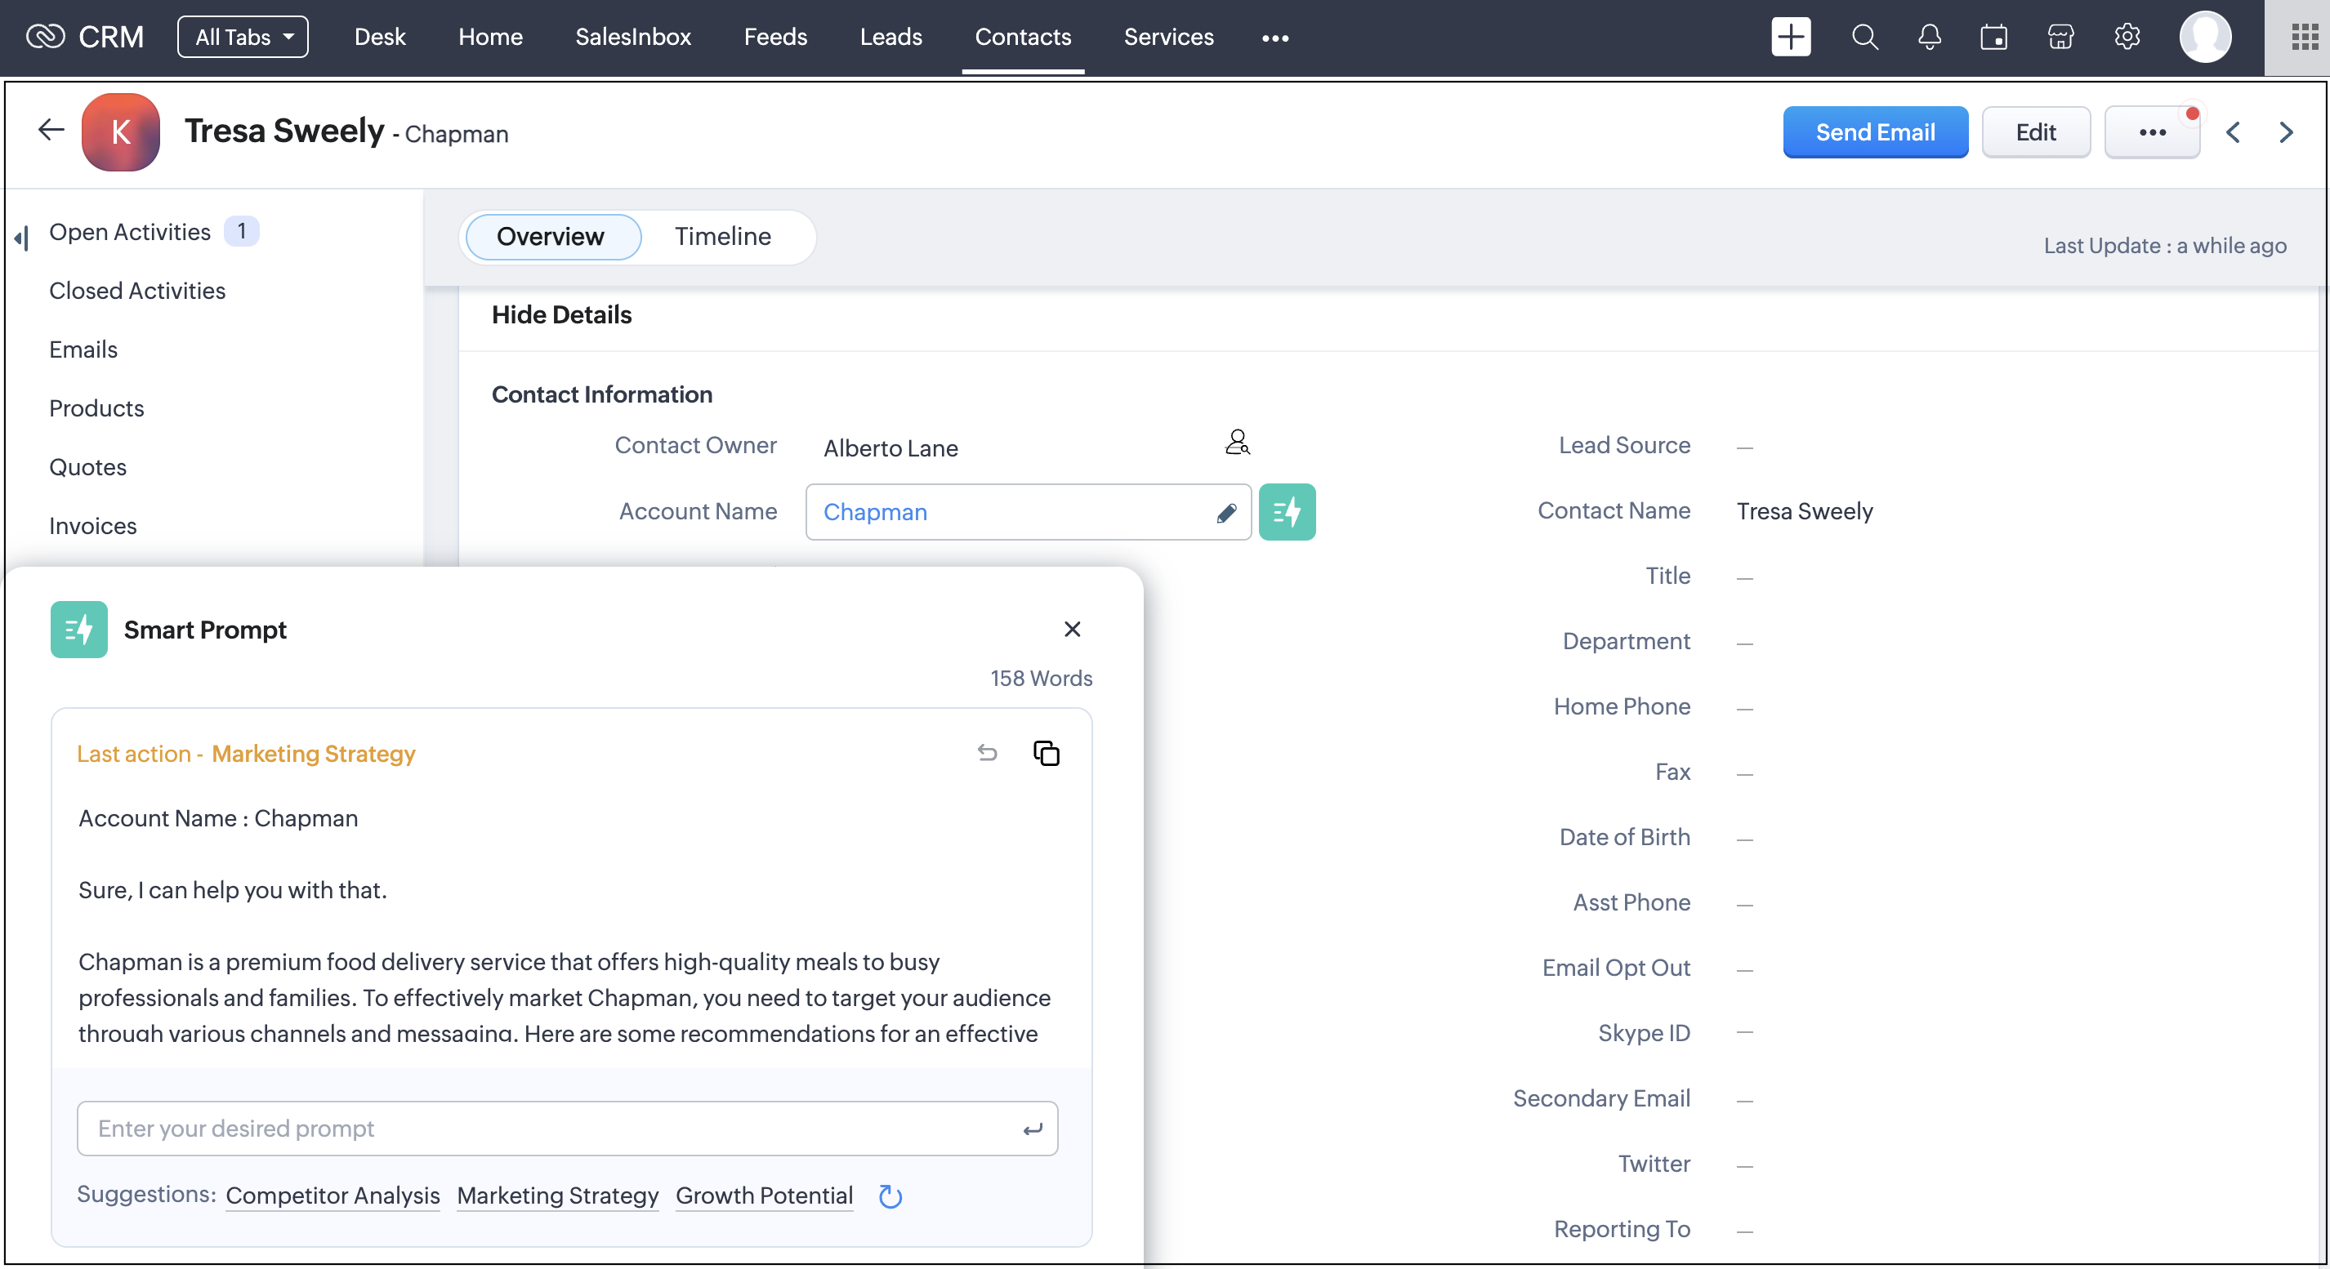Edit Account Name with pencil icon

1225,513
